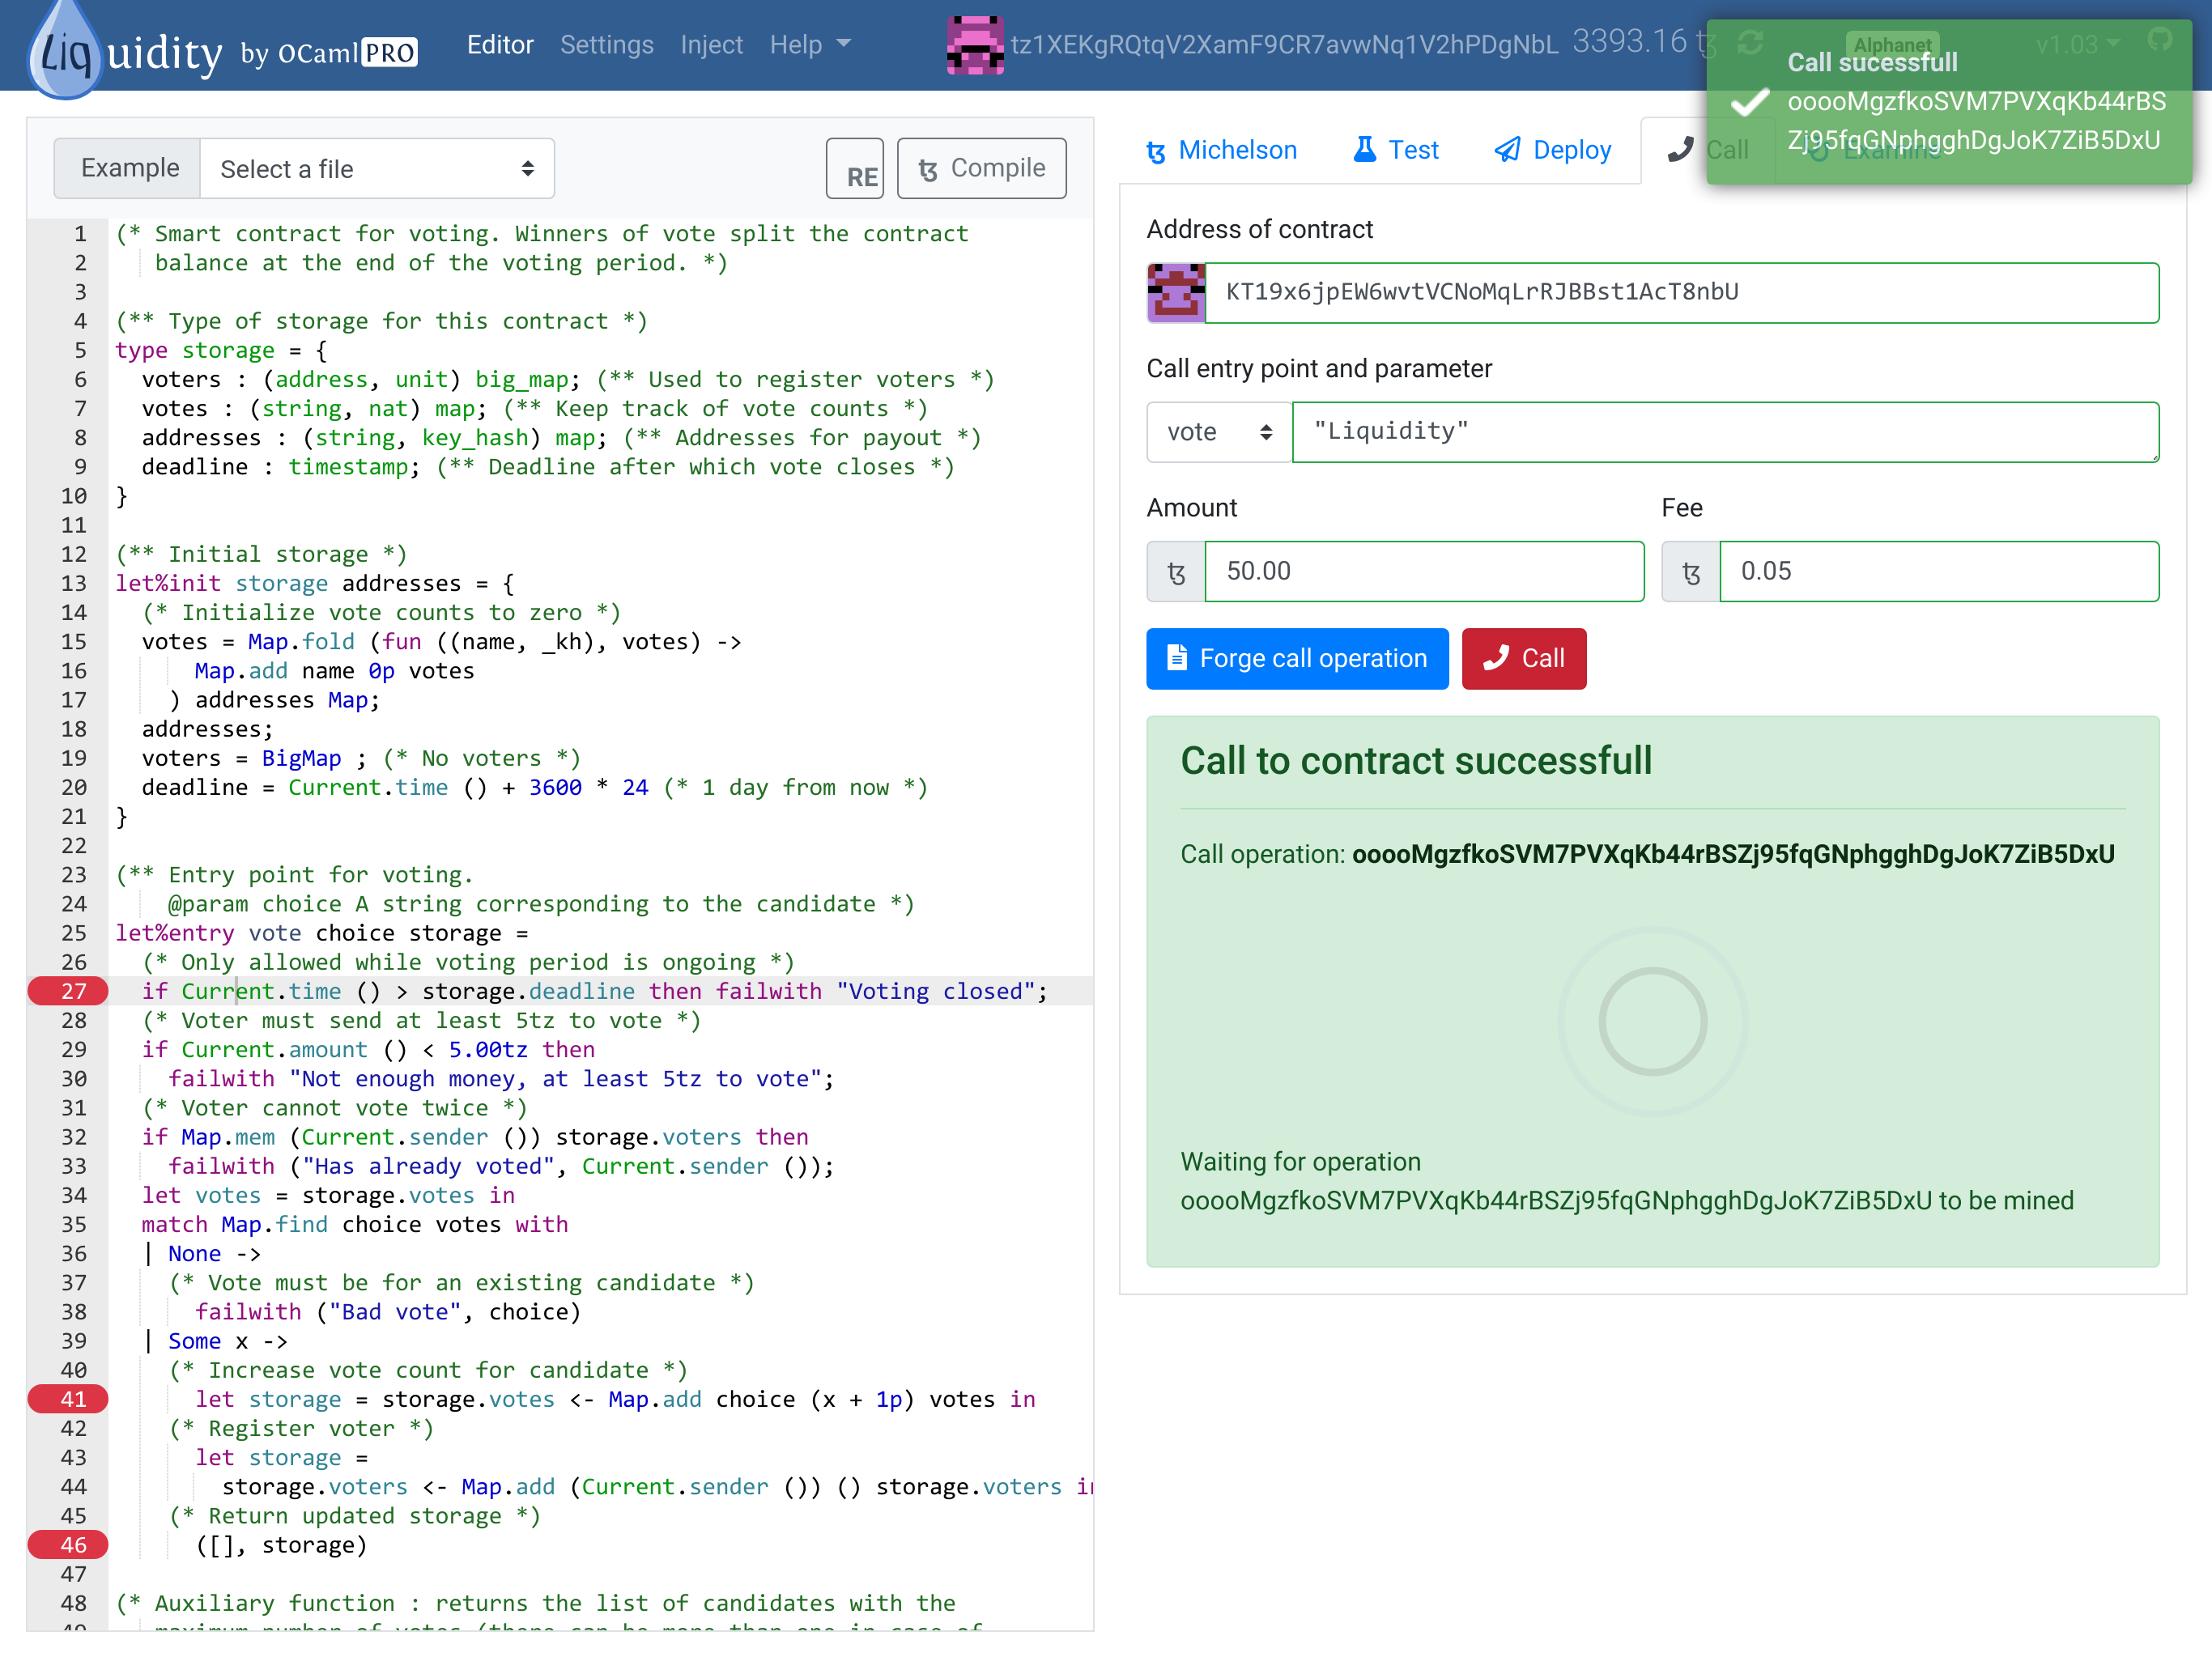The height and width of the screenshot is (1657, 2212).
Task: Open the Test tab with flask icon
Action: 1396,150
